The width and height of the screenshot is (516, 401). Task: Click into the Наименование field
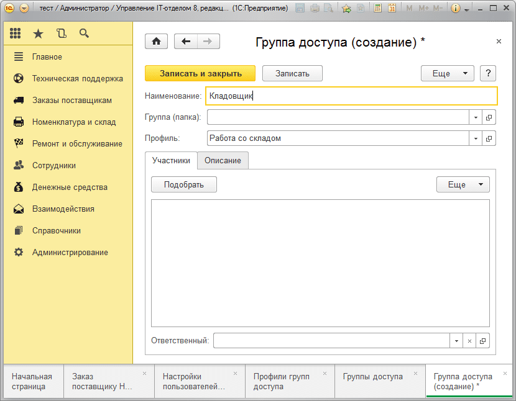click(351, 96)
